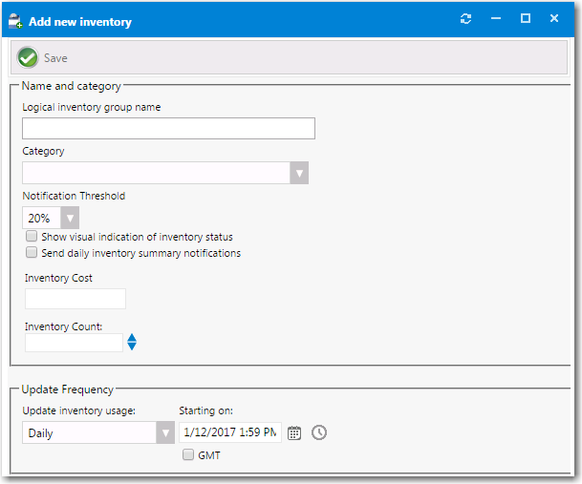Focus the Inventory Count input box
The width and height of the screenshot is (582, 484).
pyautogui.click(x=74, y=342)
